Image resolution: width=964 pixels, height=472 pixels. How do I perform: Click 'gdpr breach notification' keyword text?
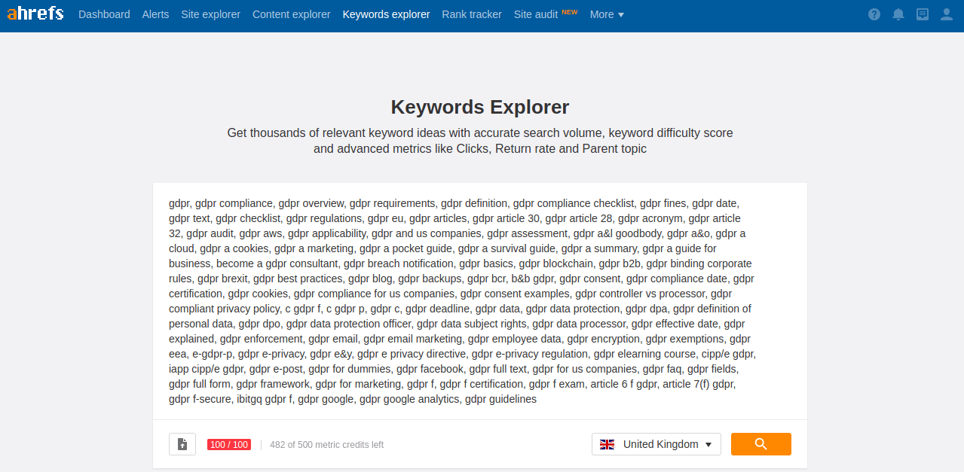tap(398, 263)
